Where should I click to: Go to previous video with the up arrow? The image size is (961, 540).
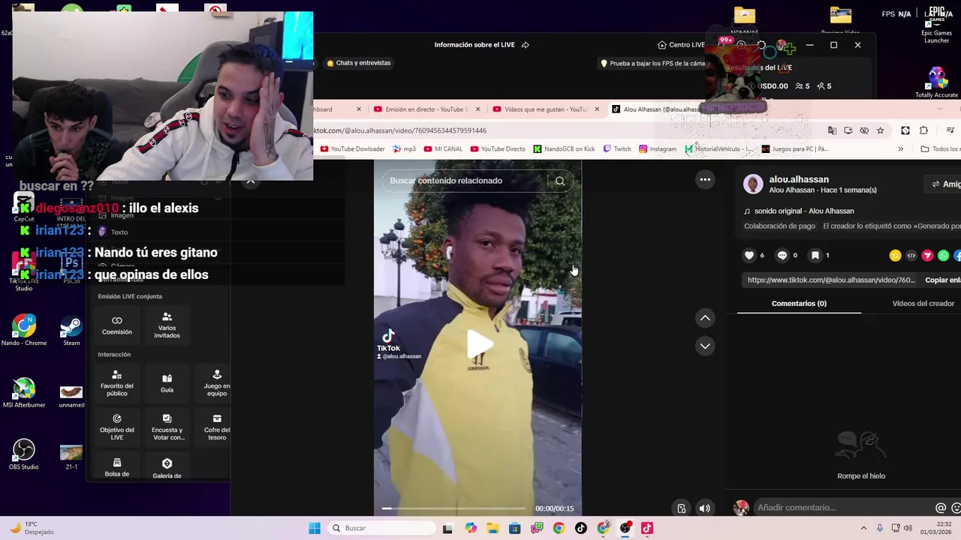click(x=705, y=318)
